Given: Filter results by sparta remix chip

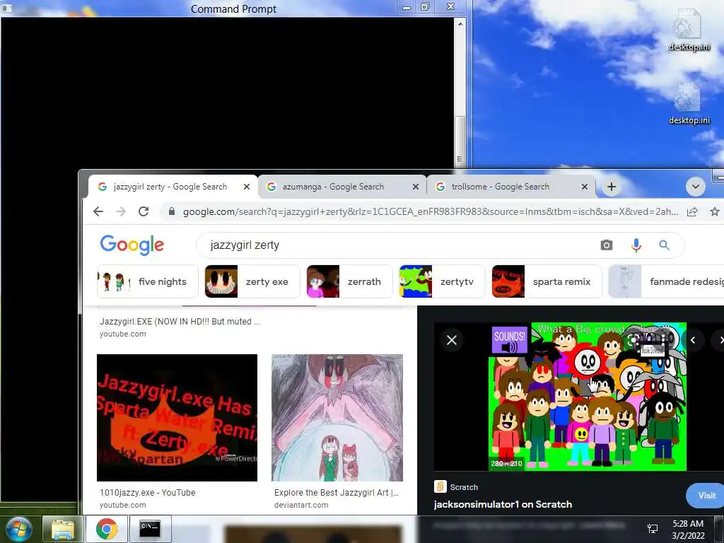Looking at the screenshot, I should [547, 281].
